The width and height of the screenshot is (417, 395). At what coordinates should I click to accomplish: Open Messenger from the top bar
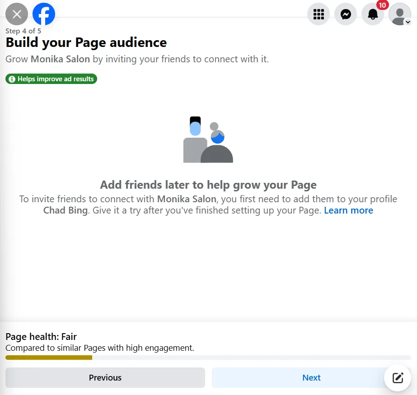pyautogui.click(x=346, y=14)
